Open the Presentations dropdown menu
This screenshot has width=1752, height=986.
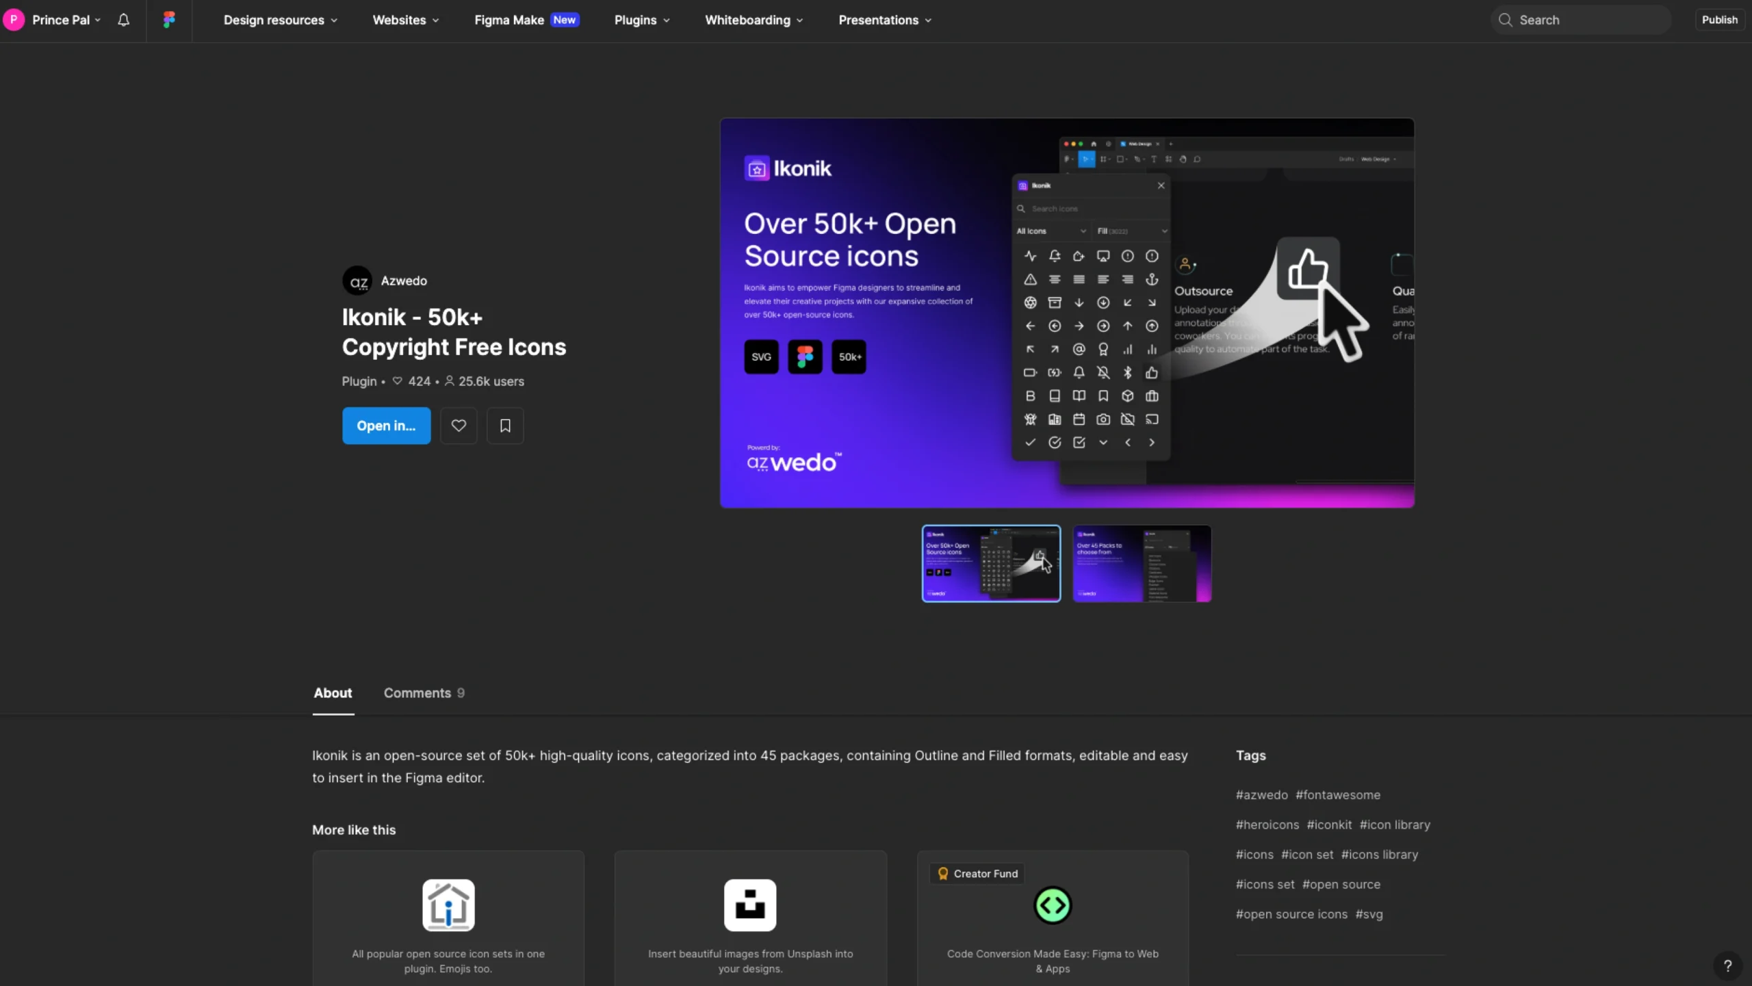[884, 20]
